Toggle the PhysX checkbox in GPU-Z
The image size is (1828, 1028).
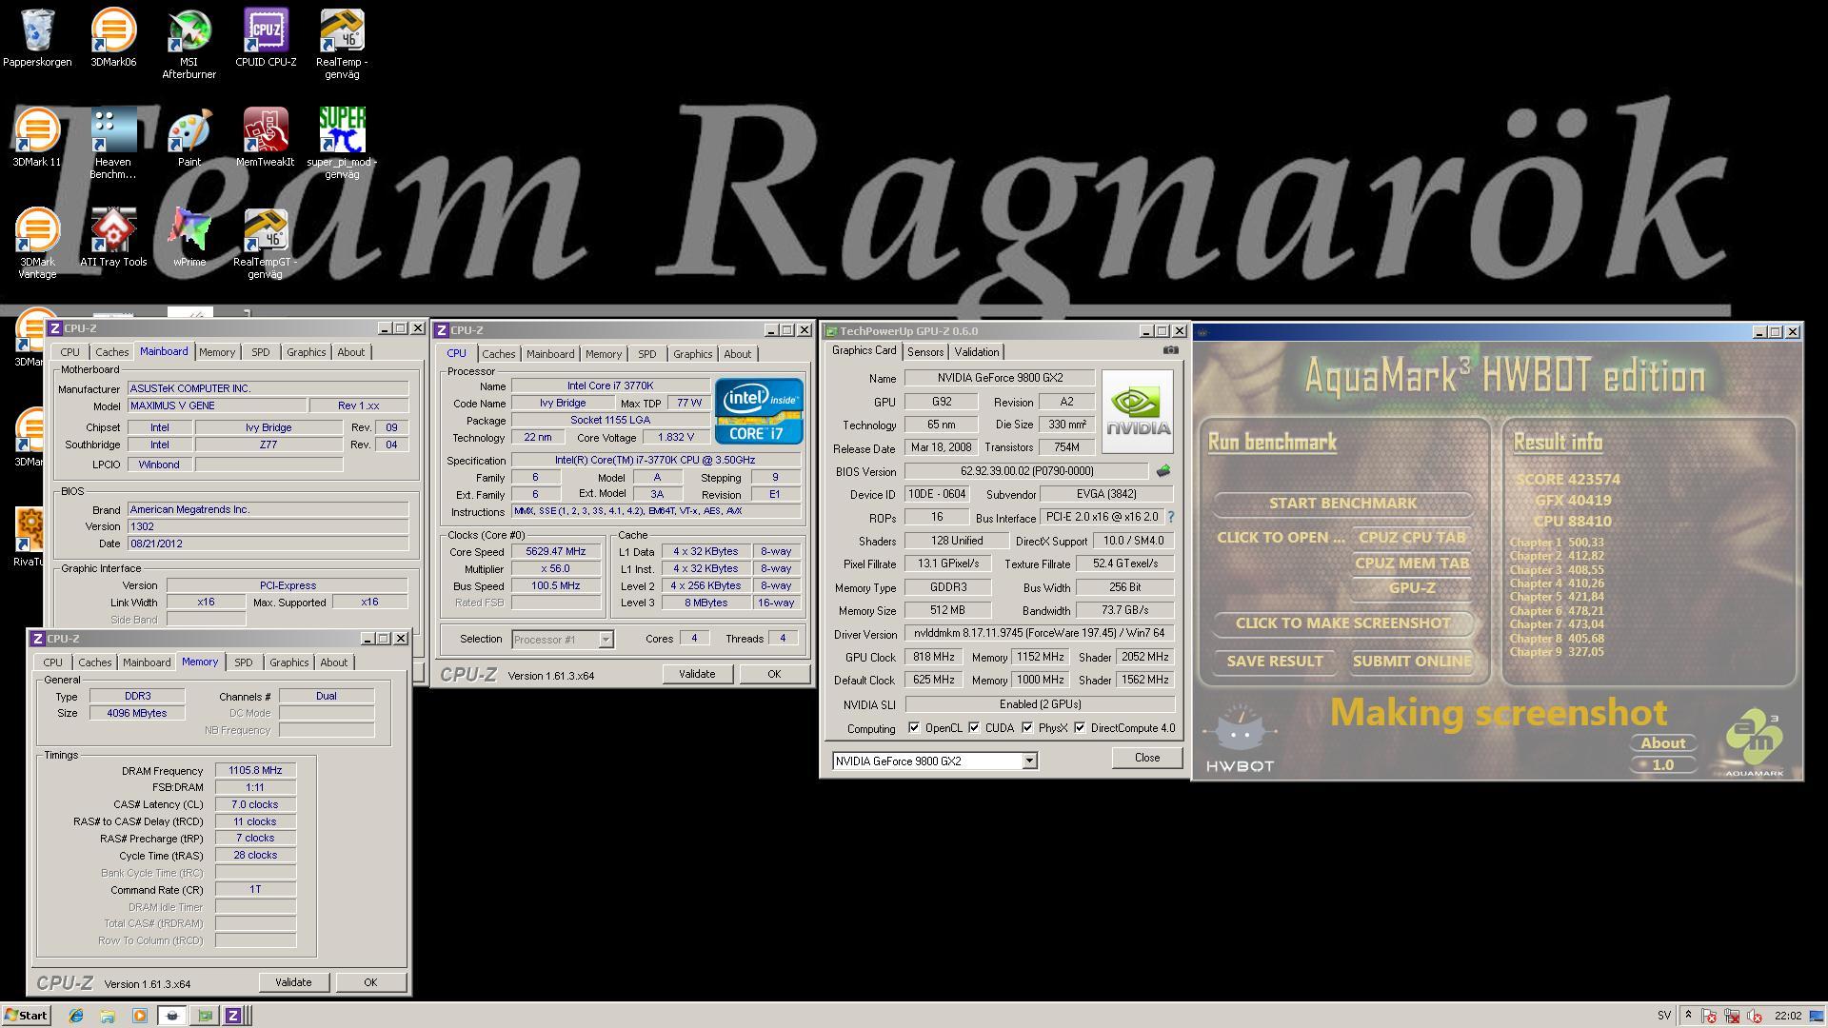[1027, 728]
